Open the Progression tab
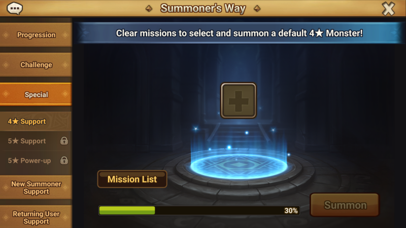 tap(36, 34)
